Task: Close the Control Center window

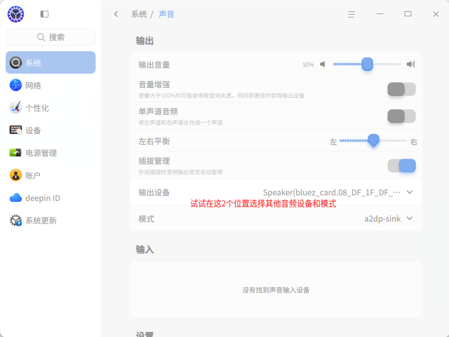Action: (x=436, y=14)
